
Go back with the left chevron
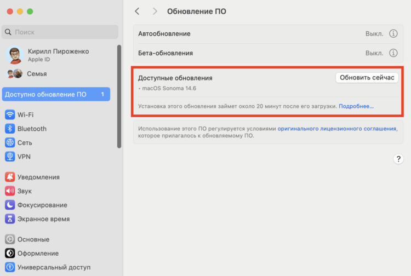137,12
